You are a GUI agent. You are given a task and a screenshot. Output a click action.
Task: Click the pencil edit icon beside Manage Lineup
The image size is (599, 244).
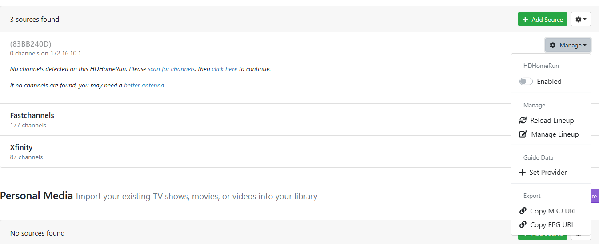523,134
